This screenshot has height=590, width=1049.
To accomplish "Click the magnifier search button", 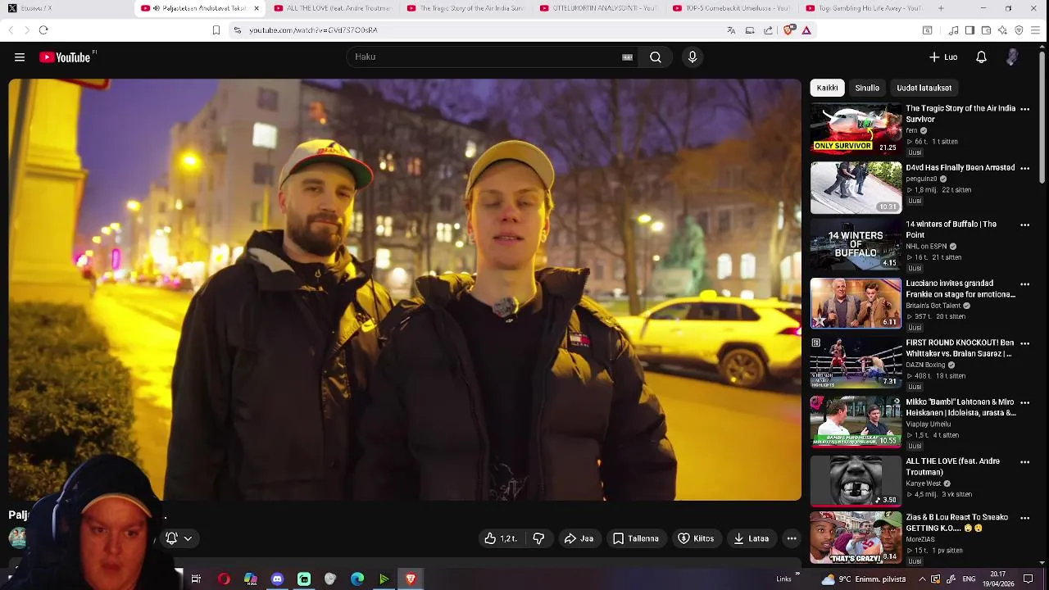I will point(656,57).
